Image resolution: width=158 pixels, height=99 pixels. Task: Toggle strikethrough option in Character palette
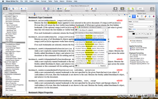[x=140, y=34]
